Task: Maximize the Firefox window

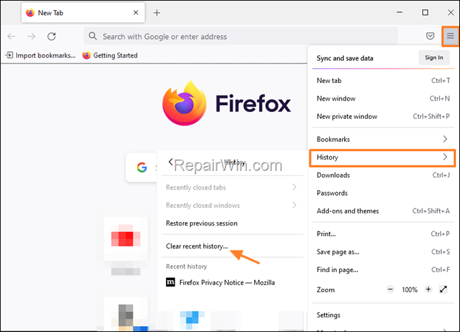Action: coord(425,12)
